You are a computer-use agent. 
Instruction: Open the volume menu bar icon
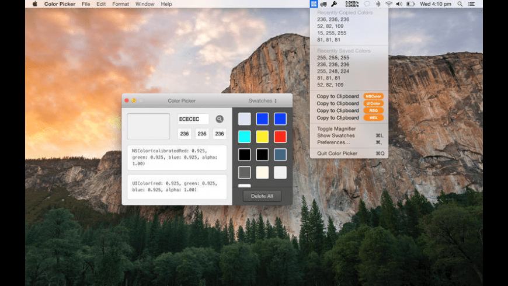(x=399, y=4)
